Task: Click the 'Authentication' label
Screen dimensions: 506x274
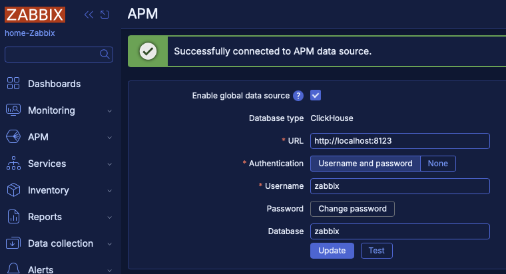Action: pos(276,164)
